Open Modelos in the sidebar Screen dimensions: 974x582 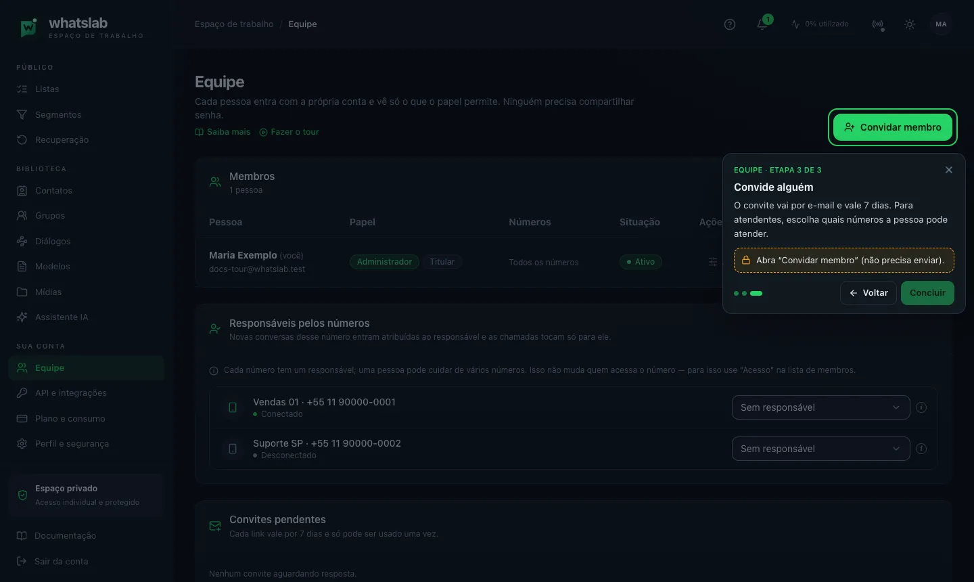click(x=86, y=267)
